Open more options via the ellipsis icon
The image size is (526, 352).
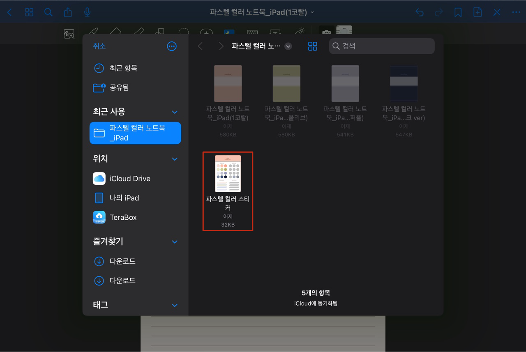[516, 12]
